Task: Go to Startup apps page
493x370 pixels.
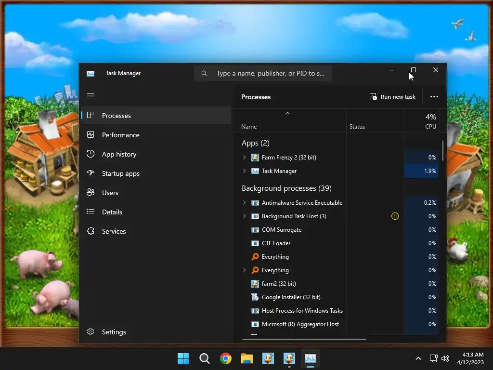Action: 156,173
